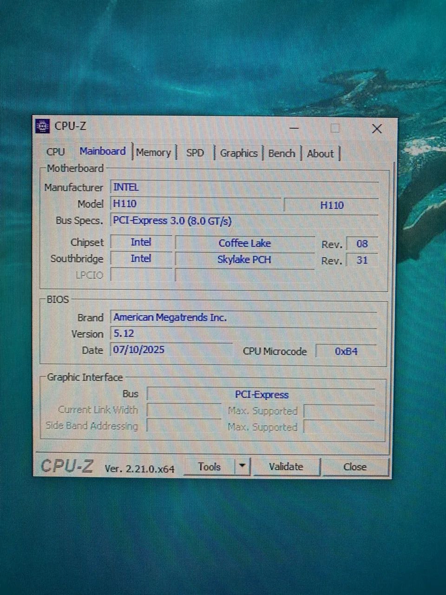Click the Skylake PCH value
The width and height of the screenshot is (446, 595).
pyautogui.click(x=245, y=259)
